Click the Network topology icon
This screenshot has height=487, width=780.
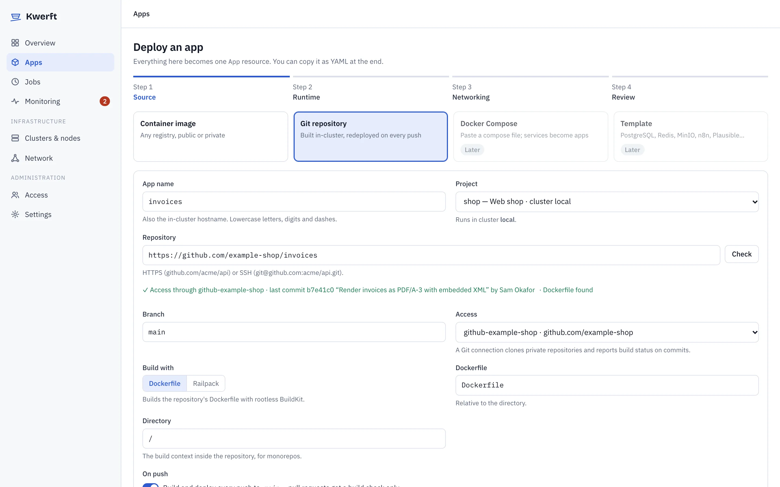(15, 158)
